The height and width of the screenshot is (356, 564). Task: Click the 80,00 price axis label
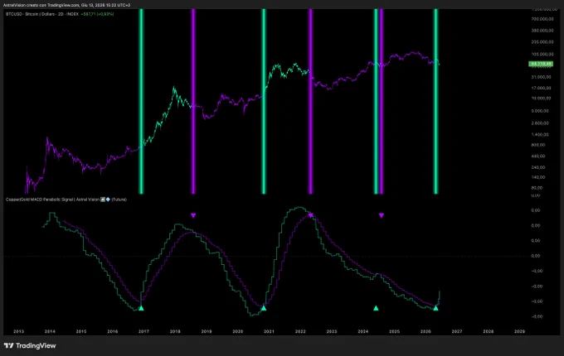537,188
